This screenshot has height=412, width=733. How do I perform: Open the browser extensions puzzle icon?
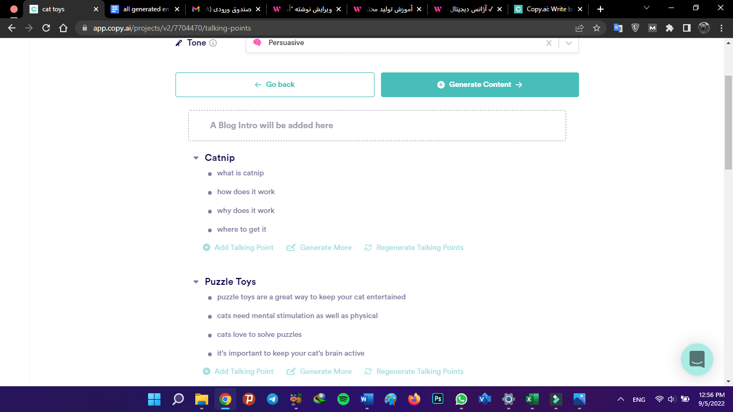(669, 28)
